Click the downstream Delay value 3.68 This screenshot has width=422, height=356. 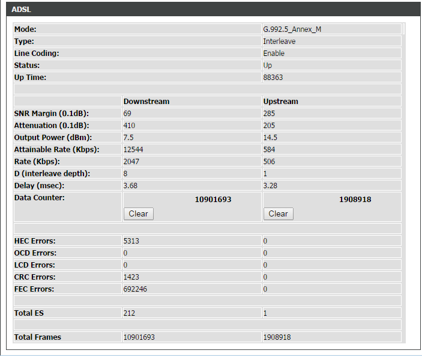click(130, 186)
